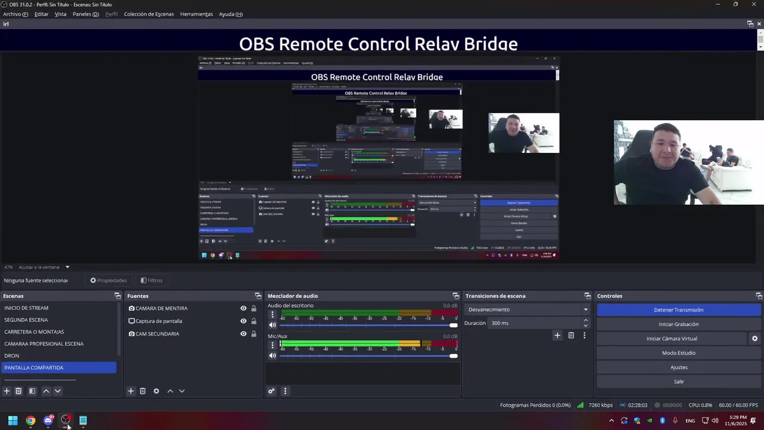Open source properties gear in Fuentes
This screenshot has width=764, height=430.
click(156, 391)
